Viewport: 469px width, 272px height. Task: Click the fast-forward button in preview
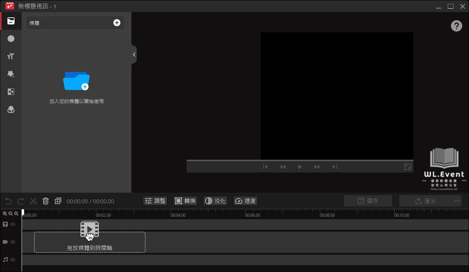(x=317, y=167)
